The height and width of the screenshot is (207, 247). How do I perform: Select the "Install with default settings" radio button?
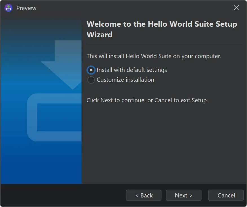tap(91, 70)
